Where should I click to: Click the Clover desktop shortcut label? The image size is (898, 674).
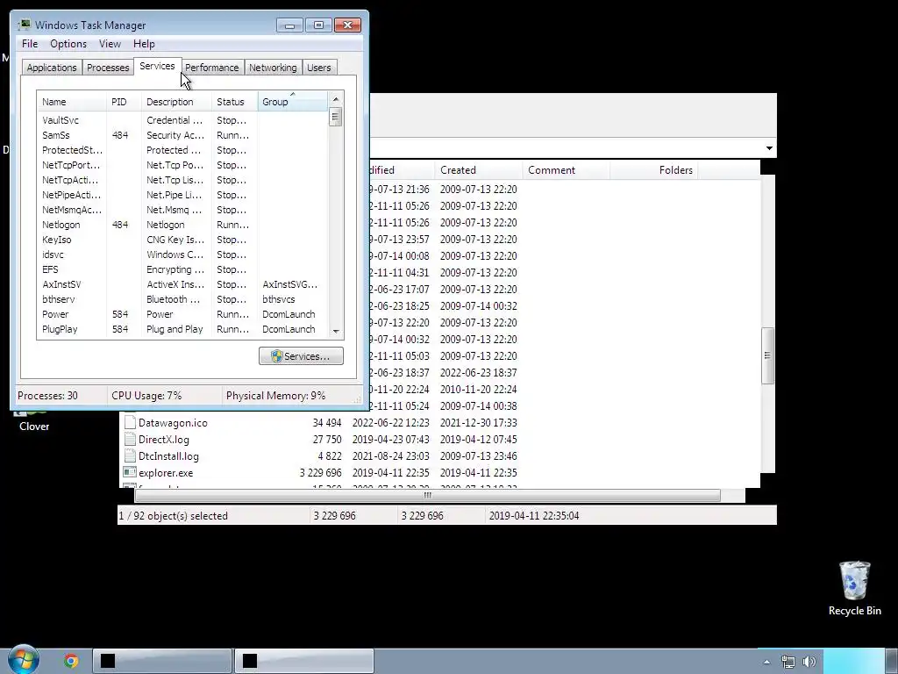(x=34, y=427)
